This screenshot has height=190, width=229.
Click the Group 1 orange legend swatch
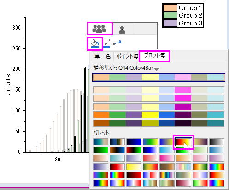coord(170,8)
